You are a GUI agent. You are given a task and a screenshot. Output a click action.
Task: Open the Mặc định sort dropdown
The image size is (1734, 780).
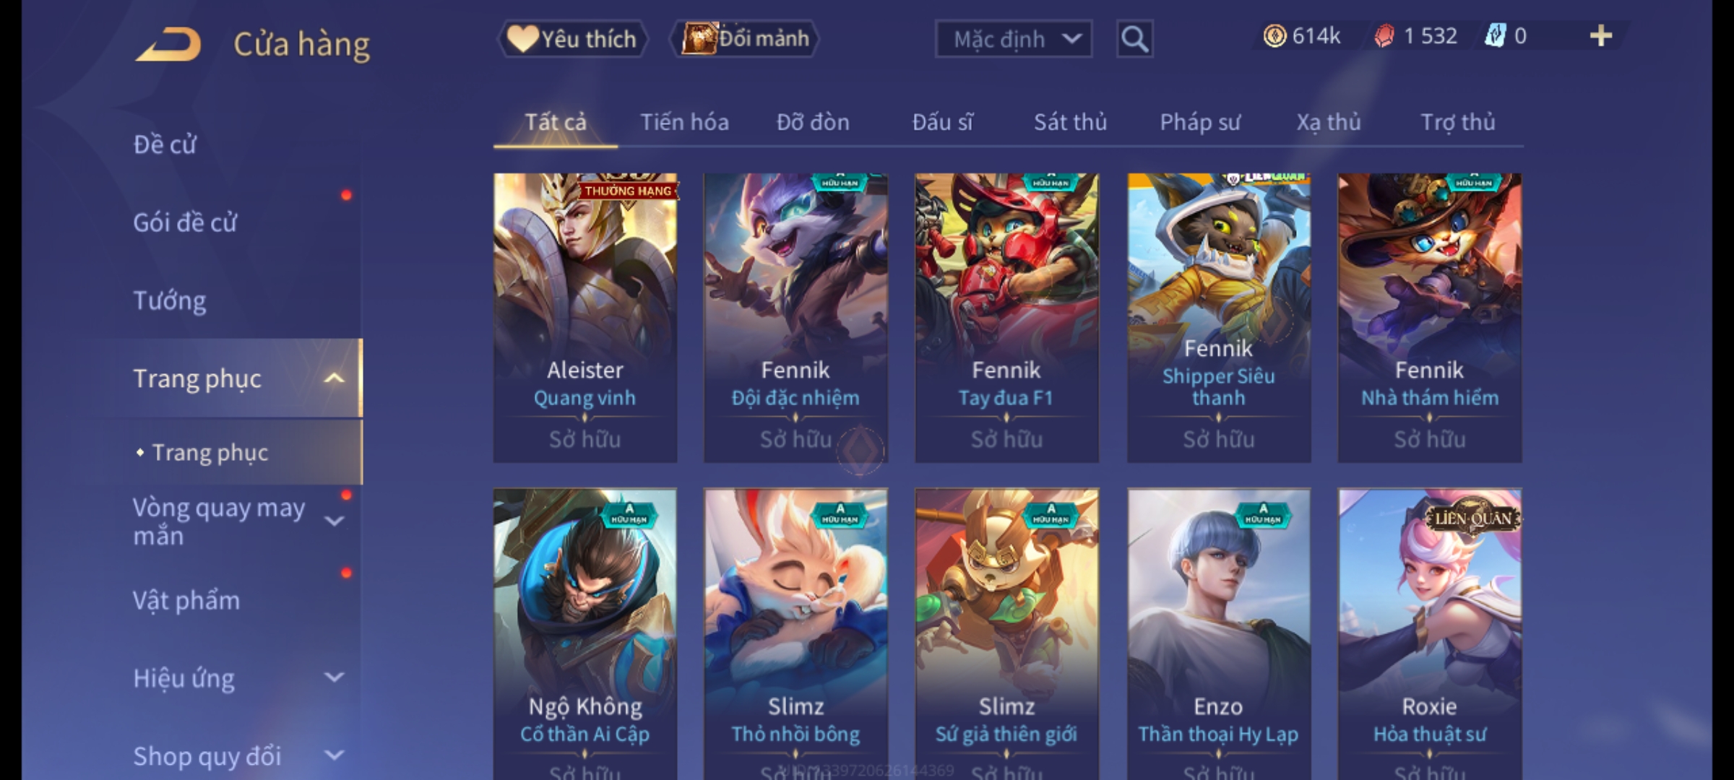click(x=1013, y=39)
